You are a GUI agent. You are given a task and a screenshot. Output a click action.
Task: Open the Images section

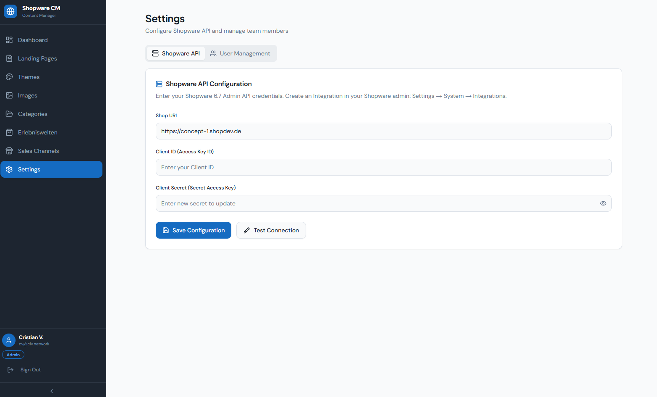pos(51,95)
